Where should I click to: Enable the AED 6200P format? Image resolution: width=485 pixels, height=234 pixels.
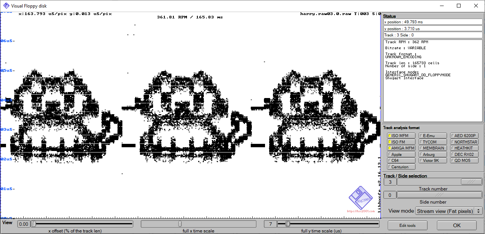point(464,135)
